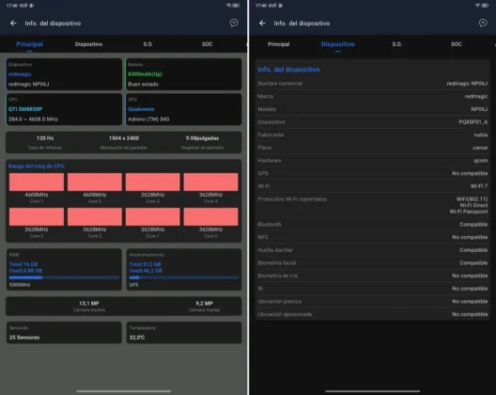This screenshot has height=395, width=496.
Task: Open chat bubble icon in left header
Action: coord(234,23)
